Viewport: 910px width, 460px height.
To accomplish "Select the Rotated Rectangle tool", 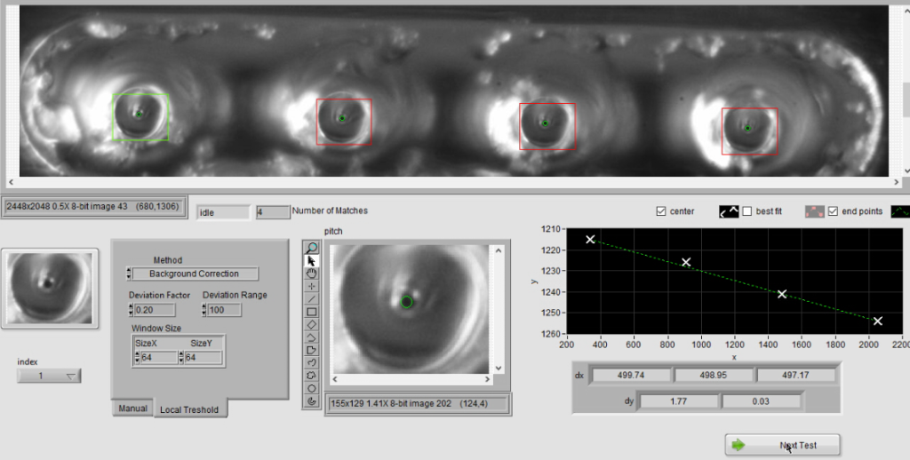I will (x=312, y=324).
